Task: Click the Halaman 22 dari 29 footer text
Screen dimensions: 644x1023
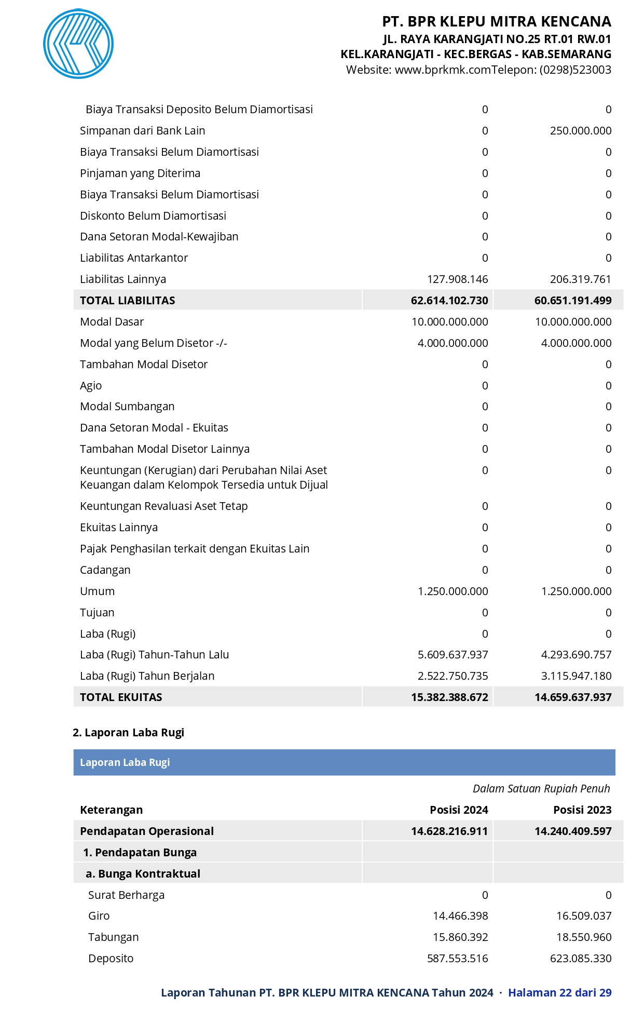Action: pos(559,992)
